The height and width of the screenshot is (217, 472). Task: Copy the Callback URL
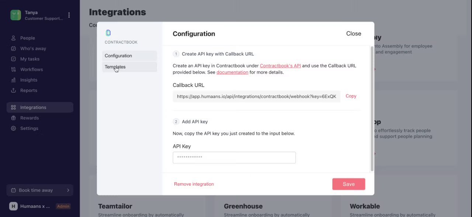(351, 96)
